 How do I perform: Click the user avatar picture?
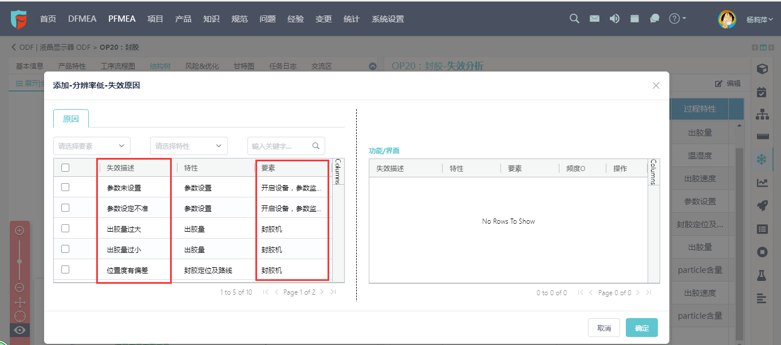(727, 19)
